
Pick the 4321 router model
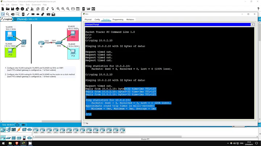point(36,130)
